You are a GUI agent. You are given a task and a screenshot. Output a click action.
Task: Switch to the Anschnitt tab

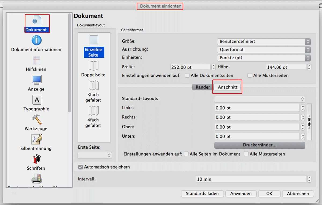228,87
